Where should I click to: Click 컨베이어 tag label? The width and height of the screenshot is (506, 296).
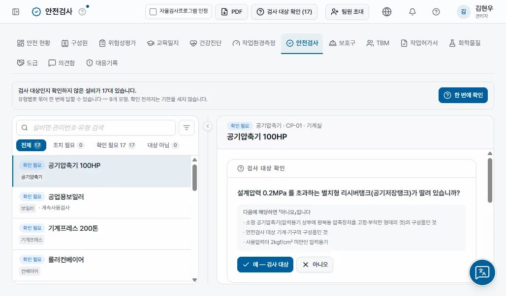pos(30,271)
